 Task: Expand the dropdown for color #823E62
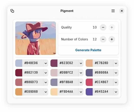81,63
